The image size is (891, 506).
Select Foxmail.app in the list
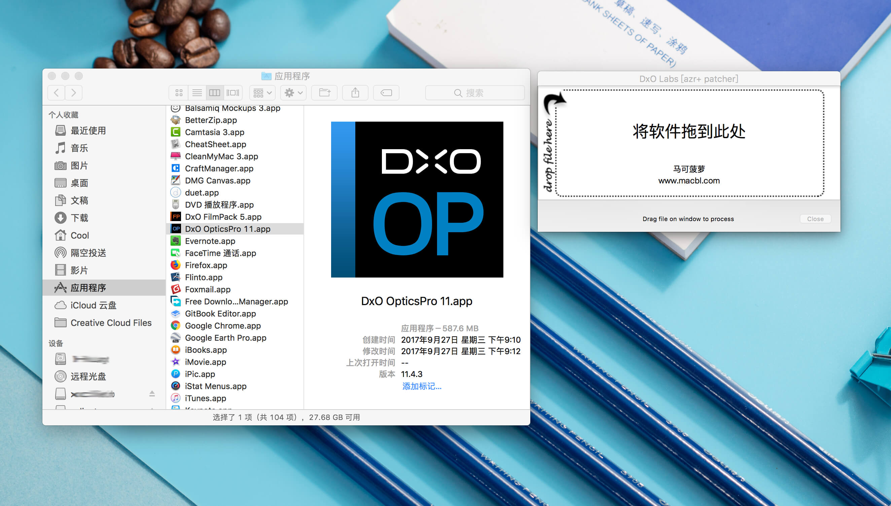[235, 290]
